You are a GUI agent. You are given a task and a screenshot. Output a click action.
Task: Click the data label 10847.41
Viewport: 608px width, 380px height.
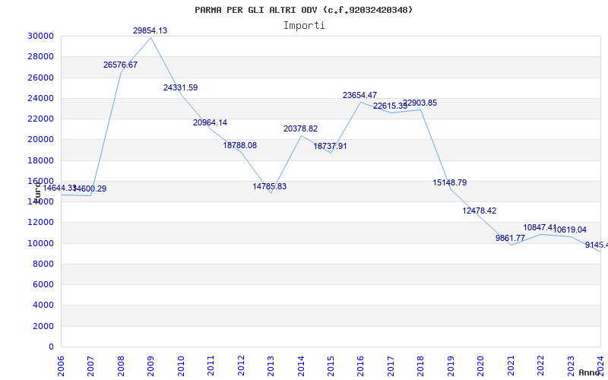[x=540, y=227]
